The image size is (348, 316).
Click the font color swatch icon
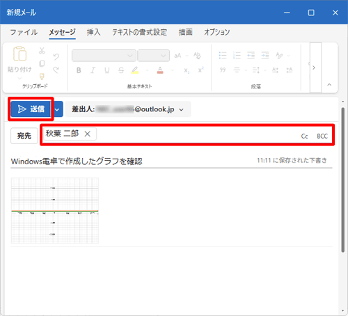[160, 70]
